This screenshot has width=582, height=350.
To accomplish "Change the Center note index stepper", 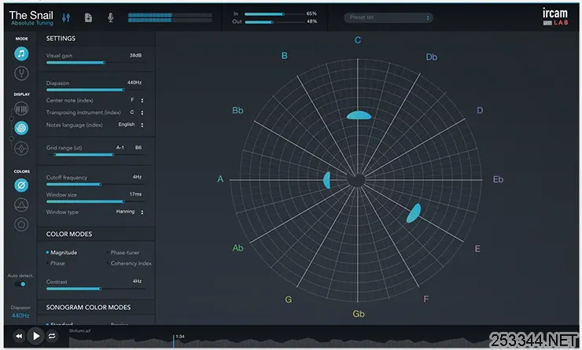I will point(142,100).
